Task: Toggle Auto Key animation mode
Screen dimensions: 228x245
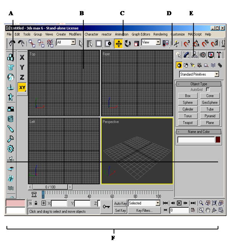Action: point(120,203)
